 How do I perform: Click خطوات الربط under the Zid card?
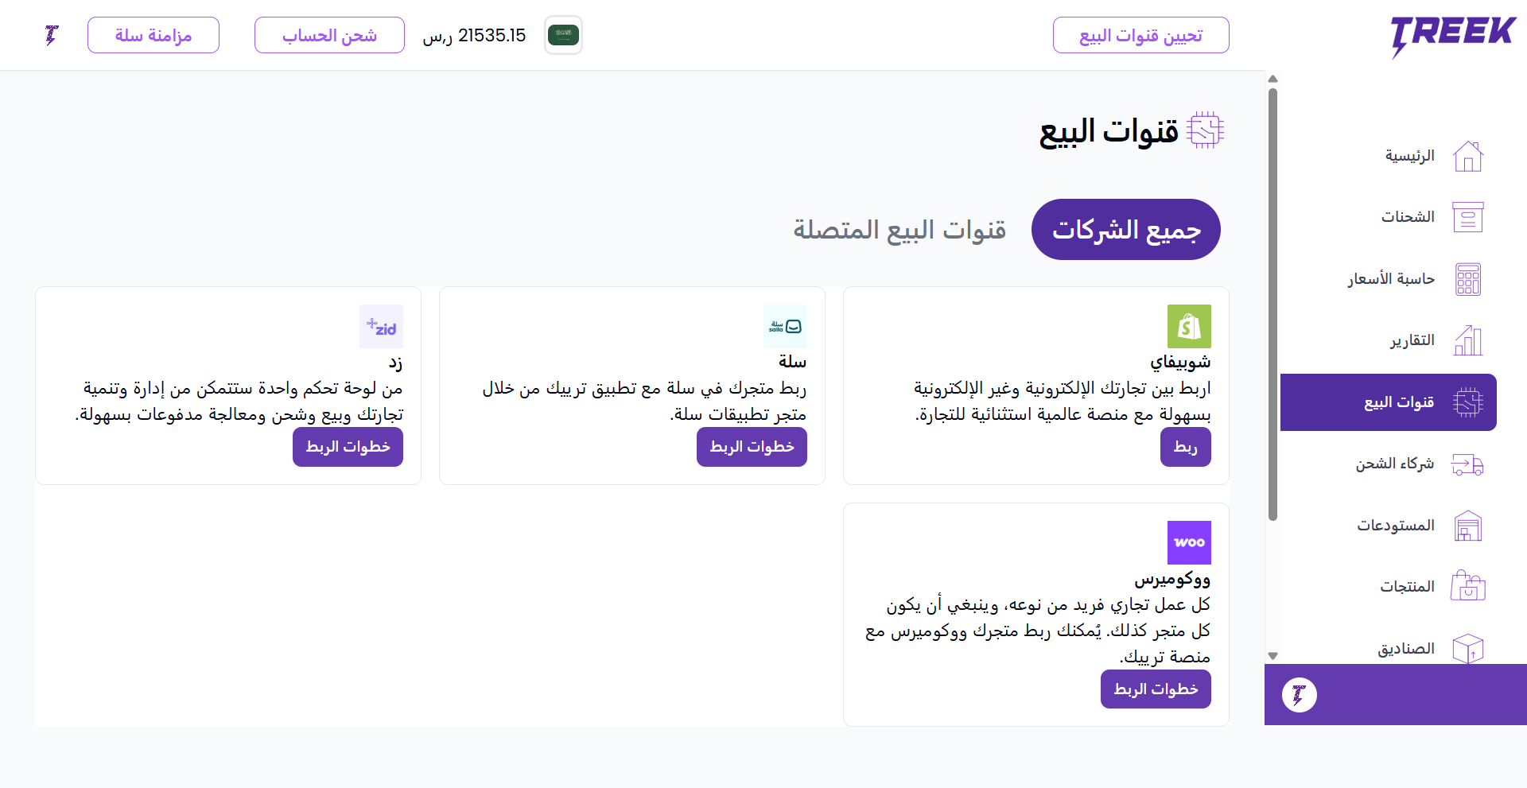348,447
